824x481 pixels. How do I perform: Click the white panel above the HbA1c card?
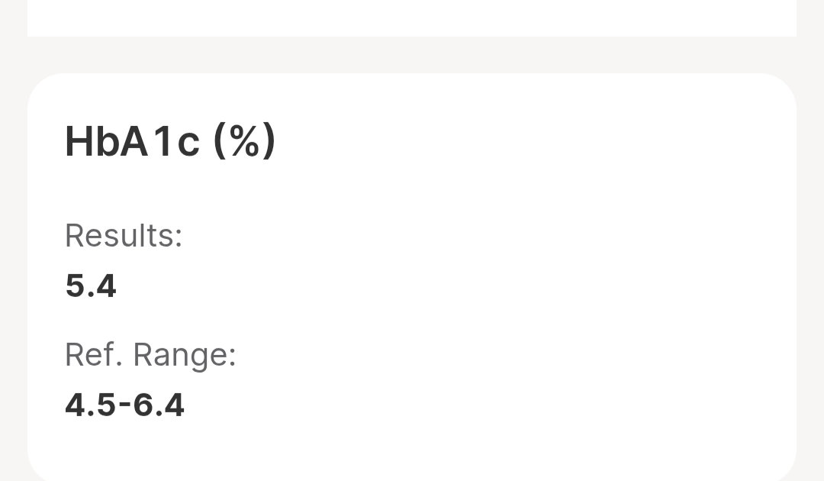412,18
